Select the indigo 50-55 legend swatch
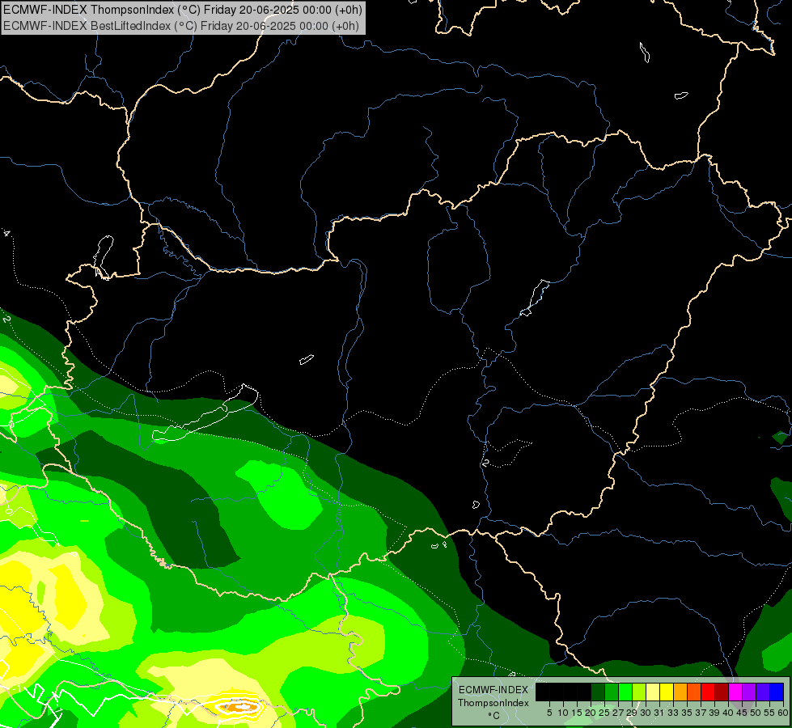Screen dimensions: 792x728 [762, 692]
